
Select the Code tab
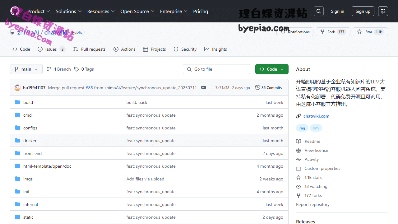21,49
